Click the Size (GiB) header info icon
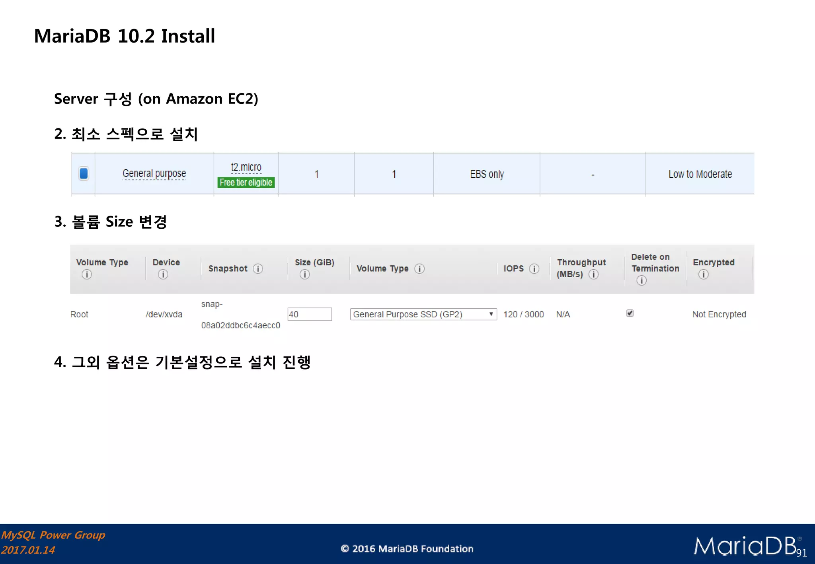The height and width of the screenshot is (564, 815). coord(305,274)
